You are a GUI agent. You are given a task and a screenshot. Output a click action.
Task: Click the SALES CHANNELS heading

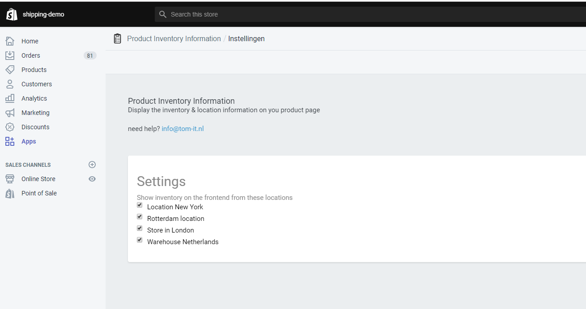pos(28,165)
